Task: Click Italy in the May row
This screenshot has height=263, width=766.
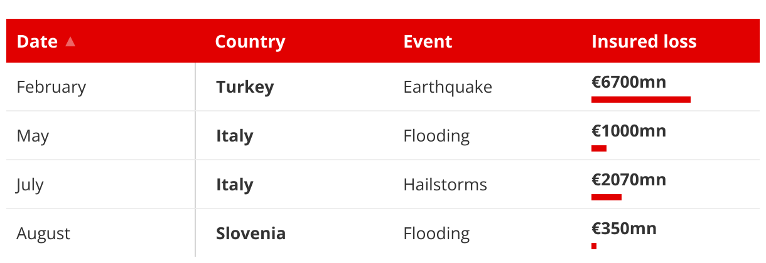Action: (x=235, y=136)
